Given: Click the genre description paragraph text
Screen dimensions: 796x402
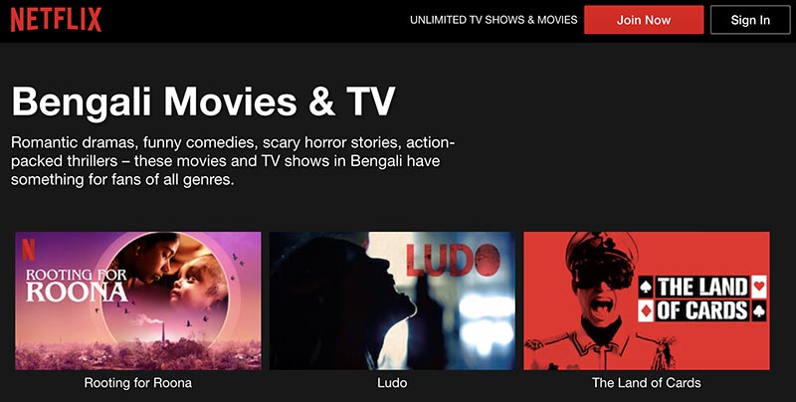Looking at the screenshot, I should [x=234, y=161].
